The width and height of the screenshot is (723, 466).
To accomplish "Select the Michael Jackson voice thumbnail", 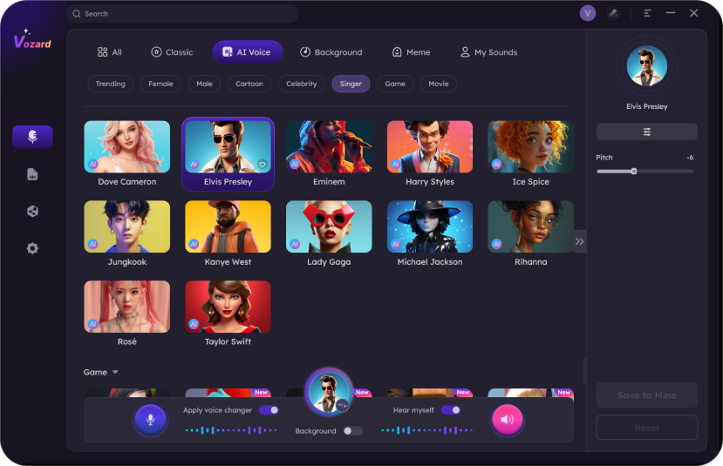I will (x=429, y=226).
